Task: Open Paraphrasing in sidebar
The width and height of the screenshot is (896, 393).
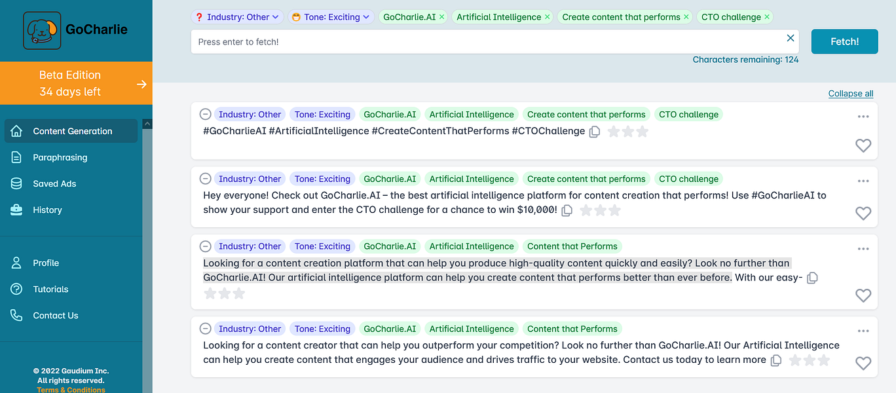Action: click(x=60, y=157)
